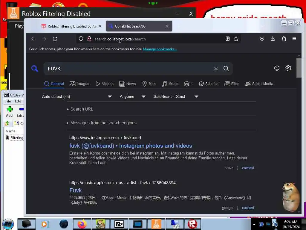
Task: Open fuvk (@fuvkband) Instagram result
Action: tap(131, 146)
